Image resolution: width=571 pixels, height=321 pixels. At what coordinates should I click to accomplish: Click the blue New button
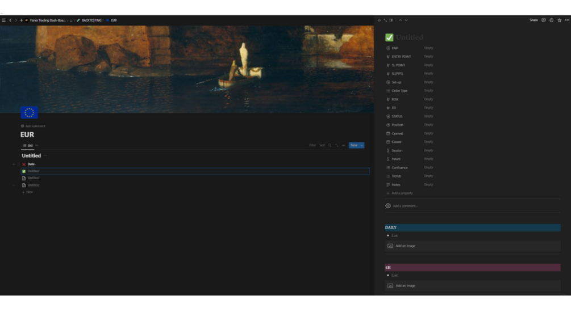tap(353, 145)
